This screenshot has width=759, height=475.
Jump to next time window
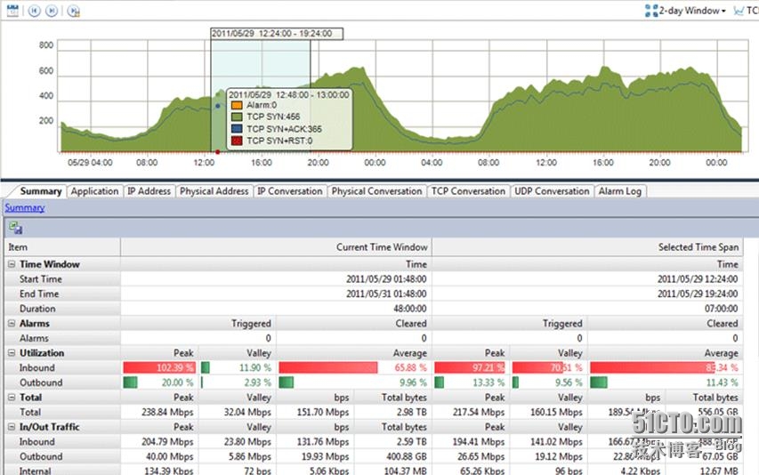(52, 10)
